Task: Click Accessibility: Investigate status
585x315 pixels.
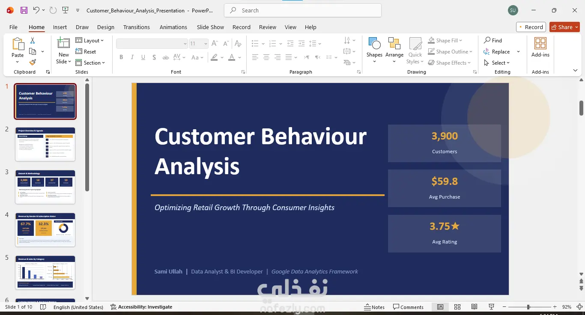Action: [x=141, y=307]
